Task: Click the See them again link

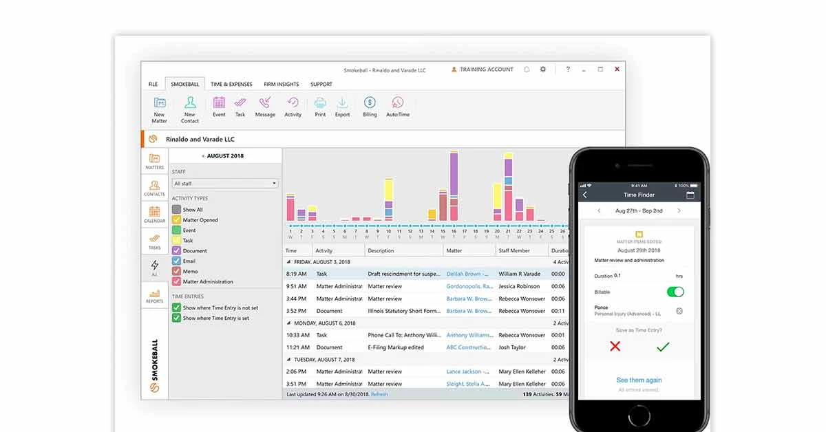Action: tap(641, 380)
